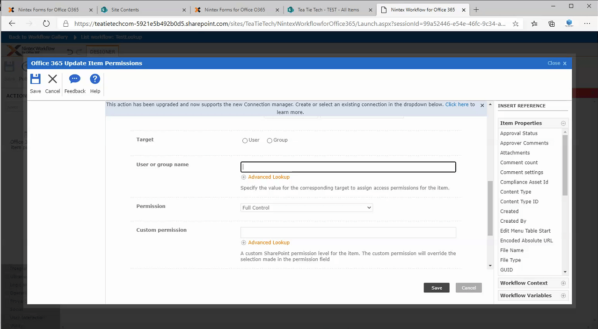Cancel using the X toolbar icon
The height and width of the screenshot is (329, 598).
click(x=52, y=79)
